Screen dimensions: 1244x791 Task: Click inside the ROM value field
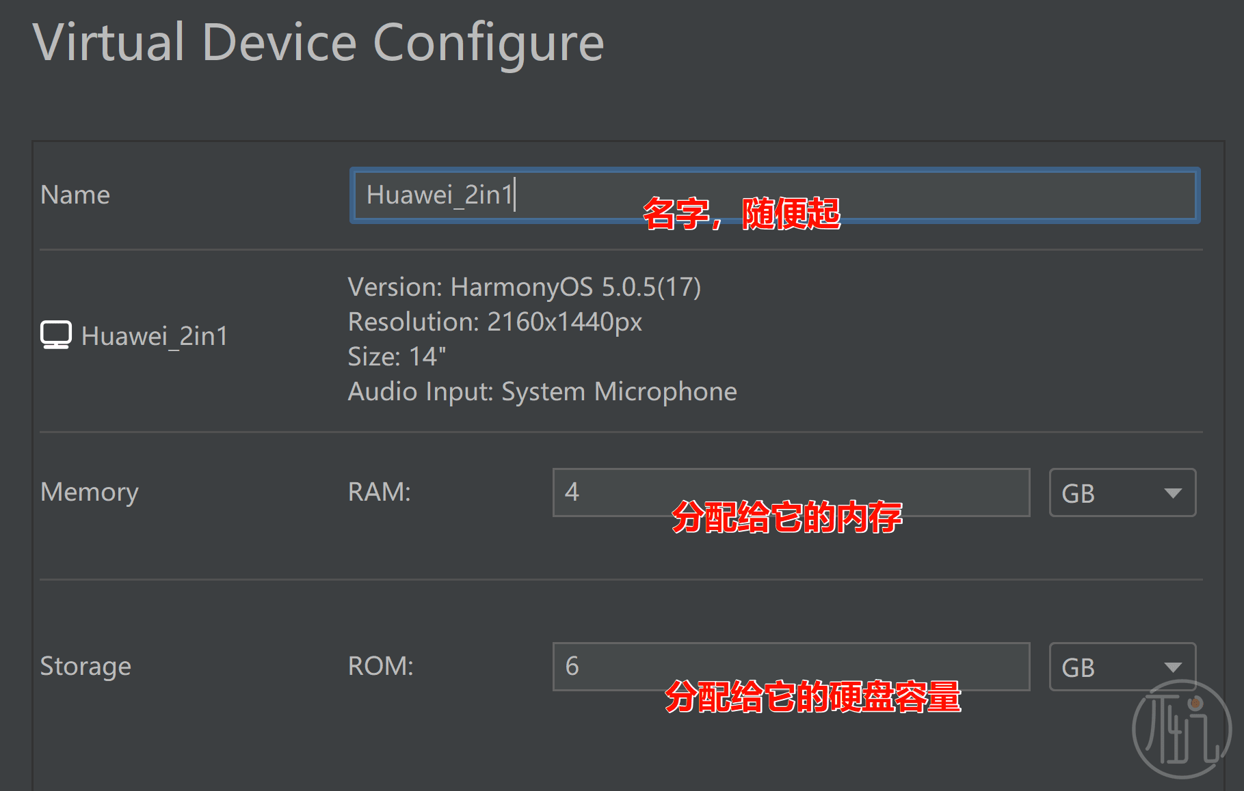coord(791,667)
